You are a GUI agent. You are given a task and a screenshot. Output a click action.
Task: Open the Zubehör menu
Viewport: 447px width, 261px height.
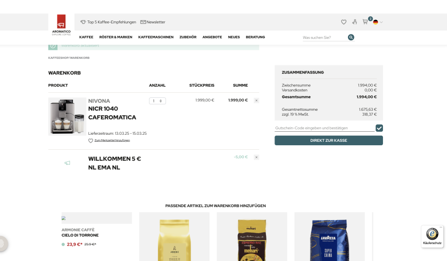(x=188, y=37)
